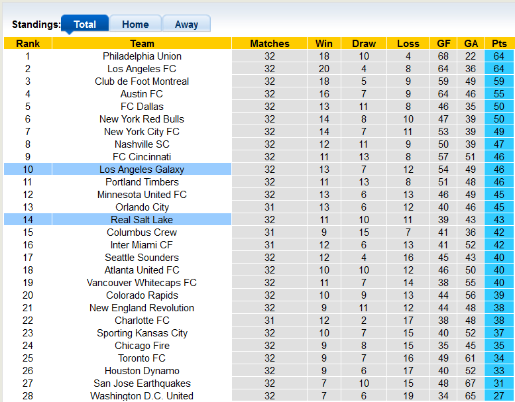Select the highlighted Los Angeles Galaxy row
Screen dimensions: 515x402
(142, 170)
